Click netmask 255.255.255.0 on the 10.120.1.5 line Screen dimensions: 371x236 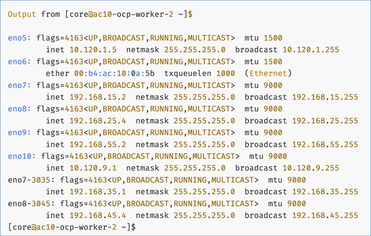(195, 50)
